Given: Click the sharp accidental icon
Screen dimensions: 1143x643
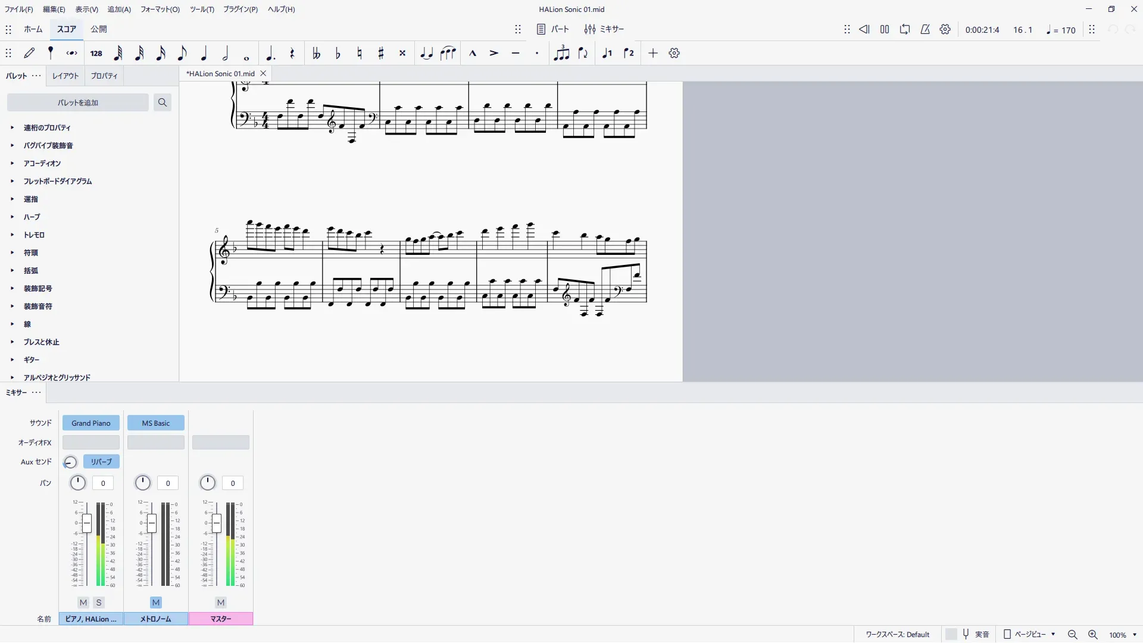Looking at the screenshot, I should (x=381, y=53).
